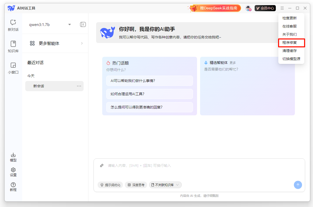Expand 更多智能体 list

point(55,43)
